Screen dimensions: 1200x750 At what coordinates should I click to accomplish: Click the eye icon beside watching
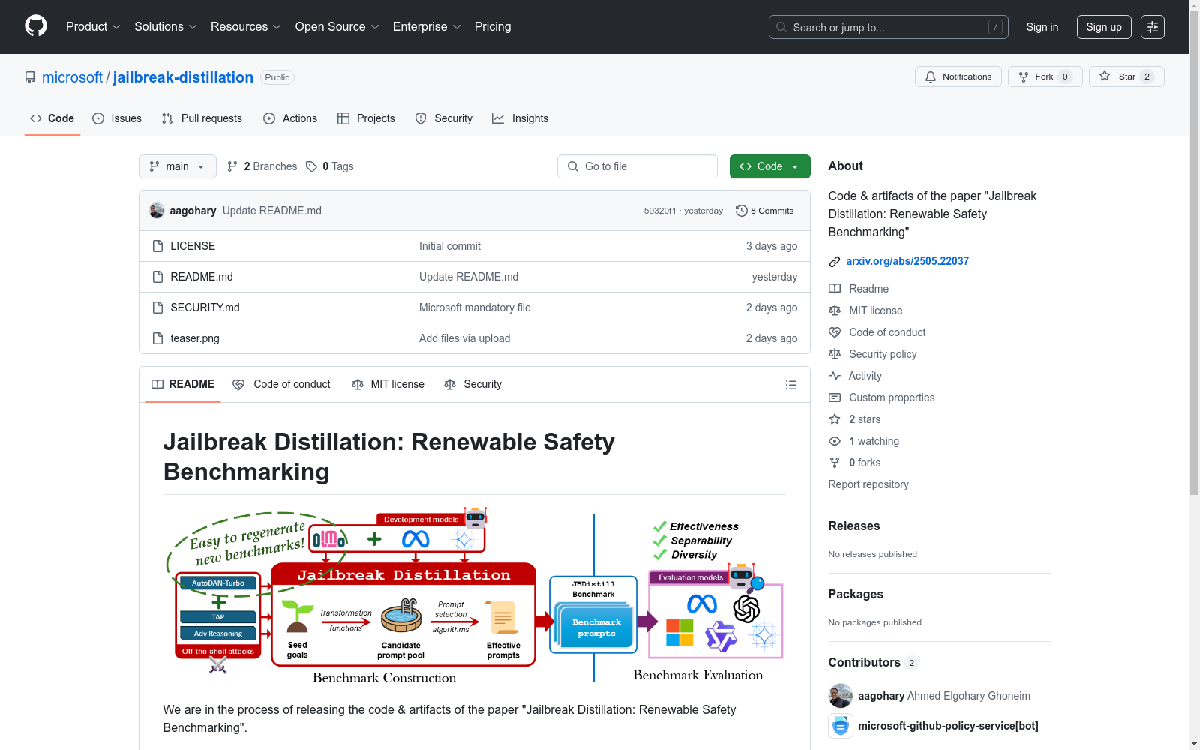(835, 441)
